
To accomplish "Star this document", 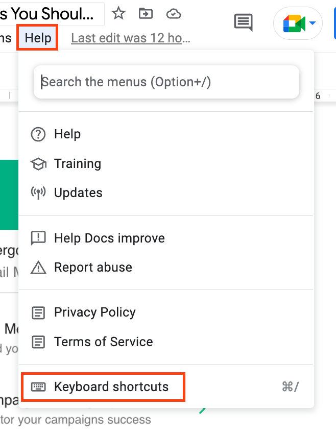I will coord(118,13).
